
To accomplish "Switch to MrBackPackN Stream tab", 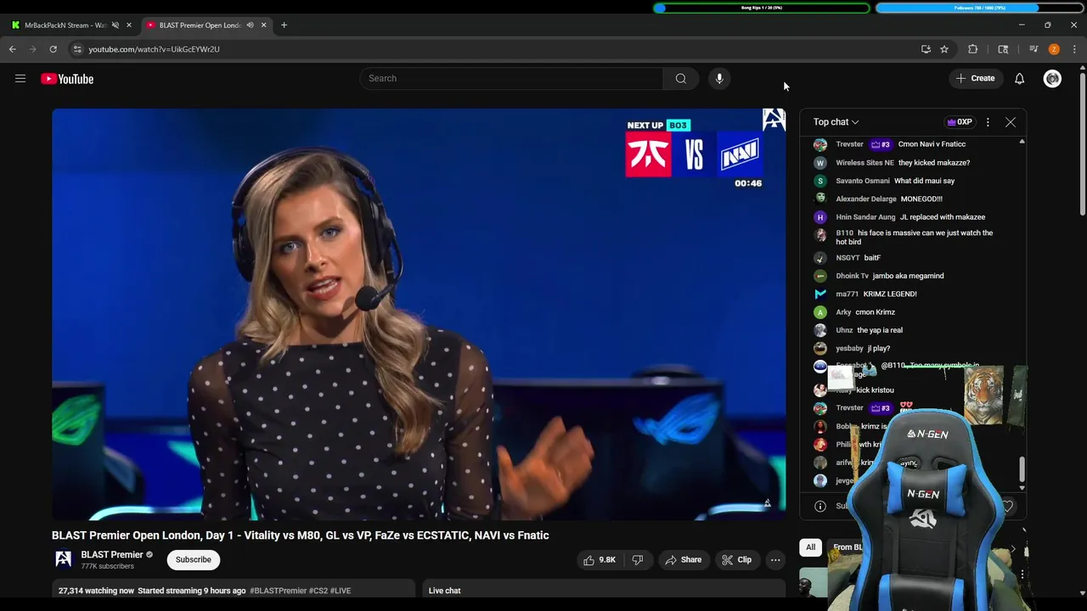I will [65, 25].
